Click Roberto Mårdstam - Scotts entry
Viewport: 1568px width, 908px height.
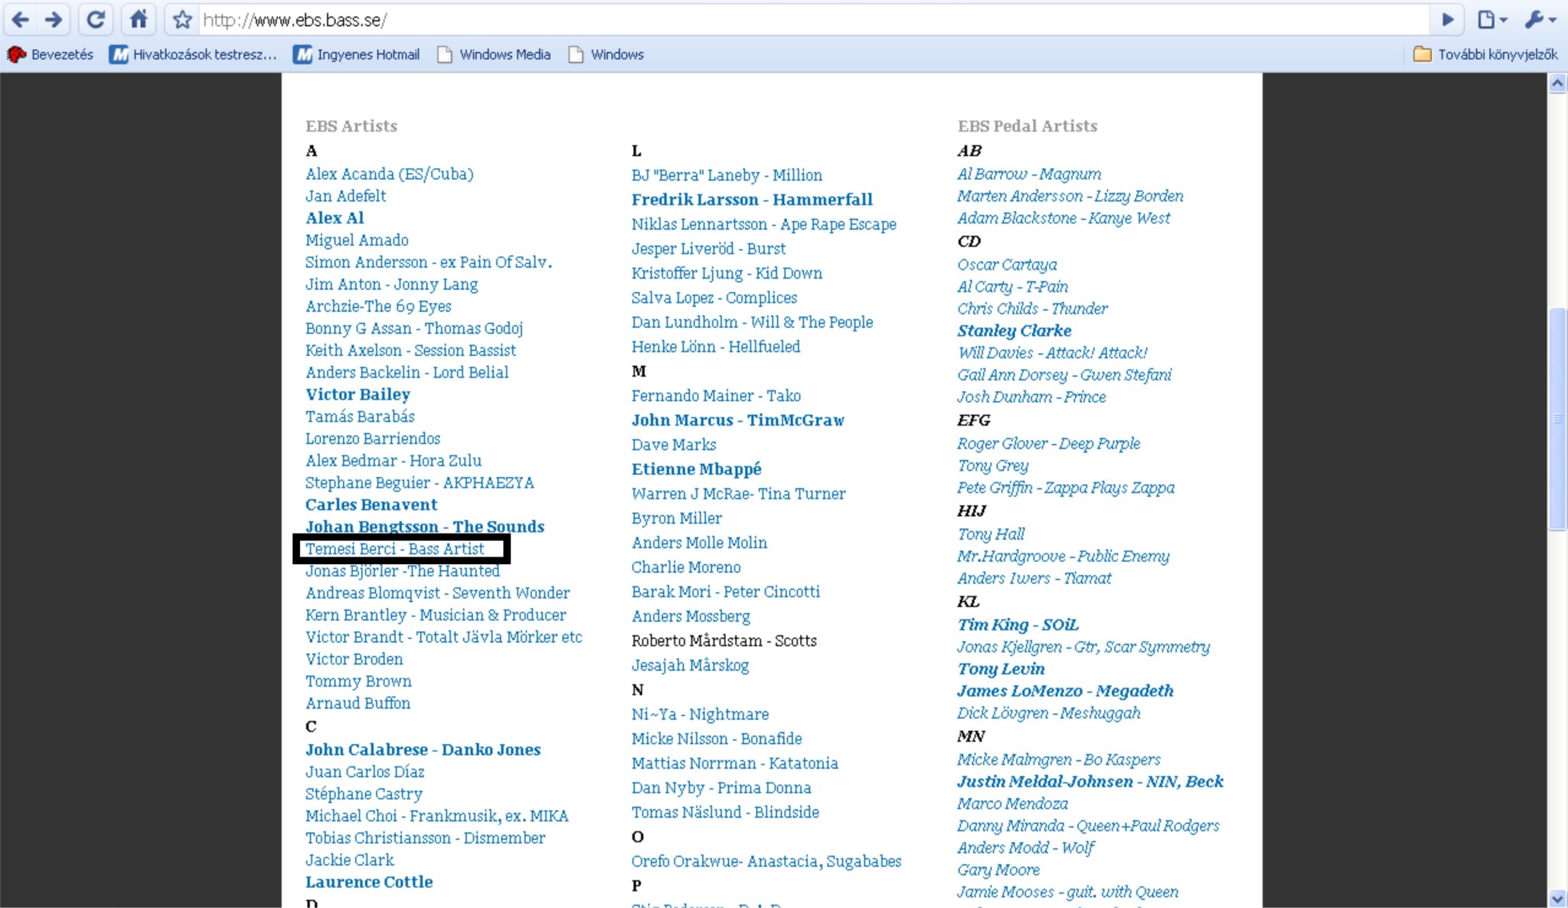tap(724, 641)
